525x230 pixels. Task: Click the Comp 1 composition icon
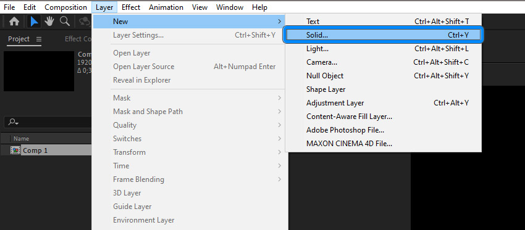pyautogui.click(x=15, y=150)
